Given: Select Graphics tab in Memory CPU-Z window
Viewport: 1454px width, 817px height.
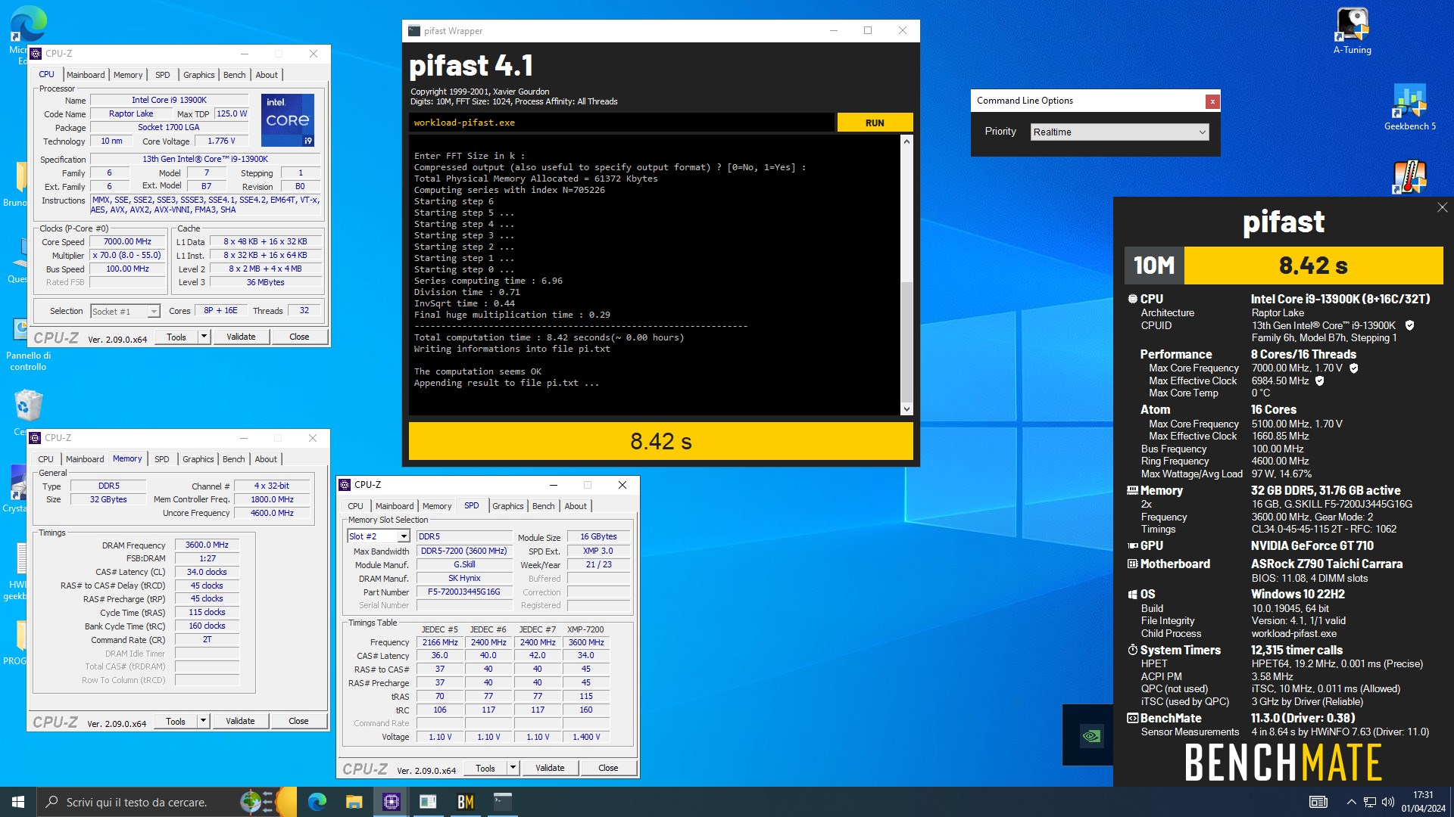Looking at the screenshot, I should click(x=198, y=459).
